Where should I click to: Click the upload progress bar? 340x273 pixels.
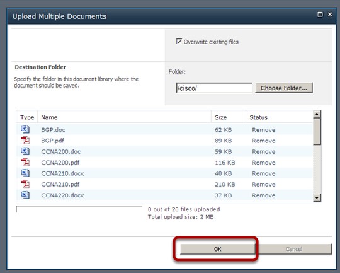(x=79, y=209)
